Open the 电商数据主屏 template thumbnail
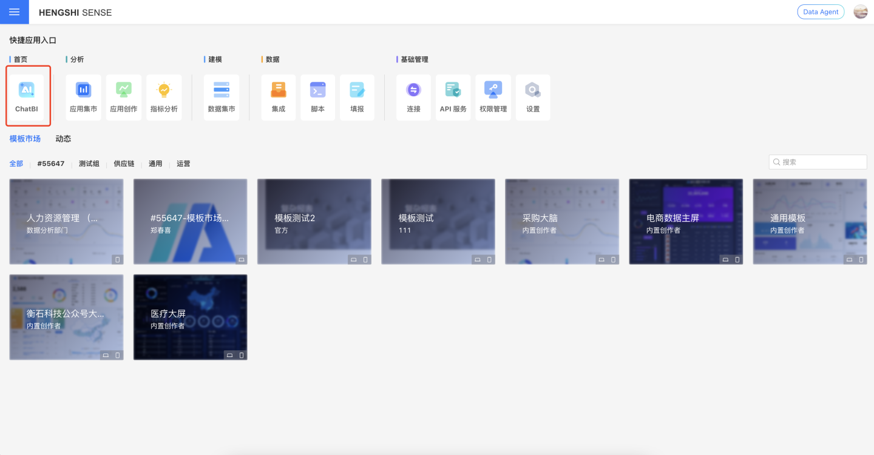874x455 pixels. pyautogui.click(x=686, y=221)
